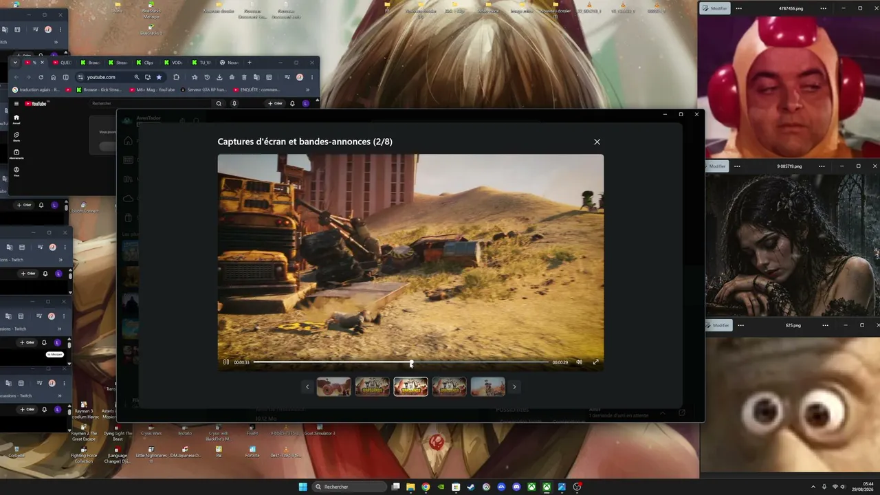Start YouTube voice search with the microphone
This screenshot has width=880, height=495.
234,104
